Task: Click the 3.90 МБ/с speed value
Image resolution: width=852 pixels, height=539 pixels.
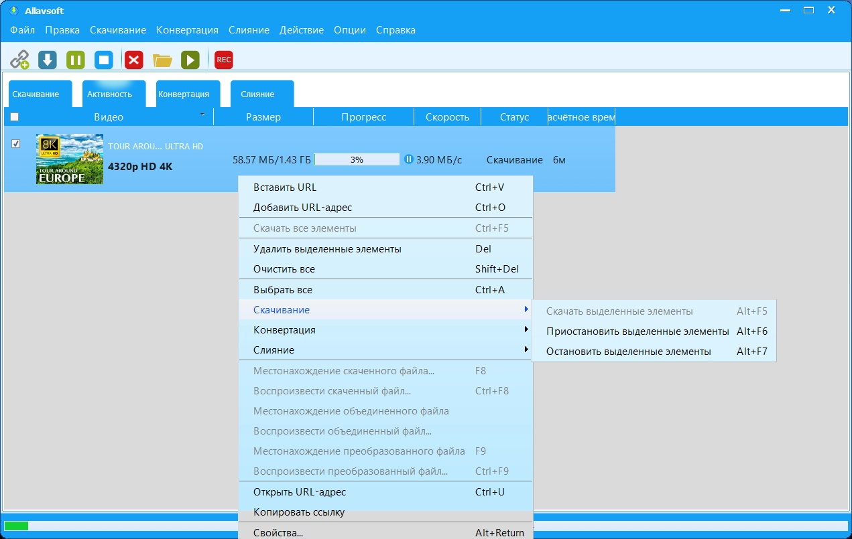Action: click(x=439, y=160)
